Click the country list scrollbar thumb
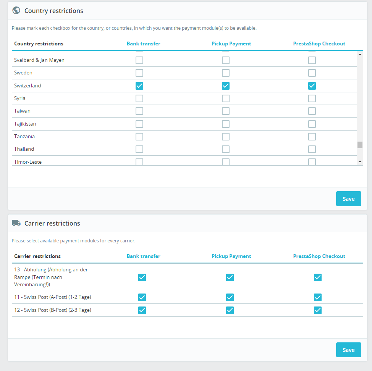372x371 pixels. click(360, 145)
